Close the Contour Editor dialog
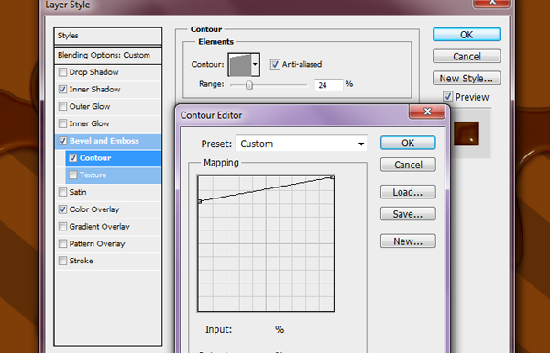550x353 pixels. click(x=427, y=112)
